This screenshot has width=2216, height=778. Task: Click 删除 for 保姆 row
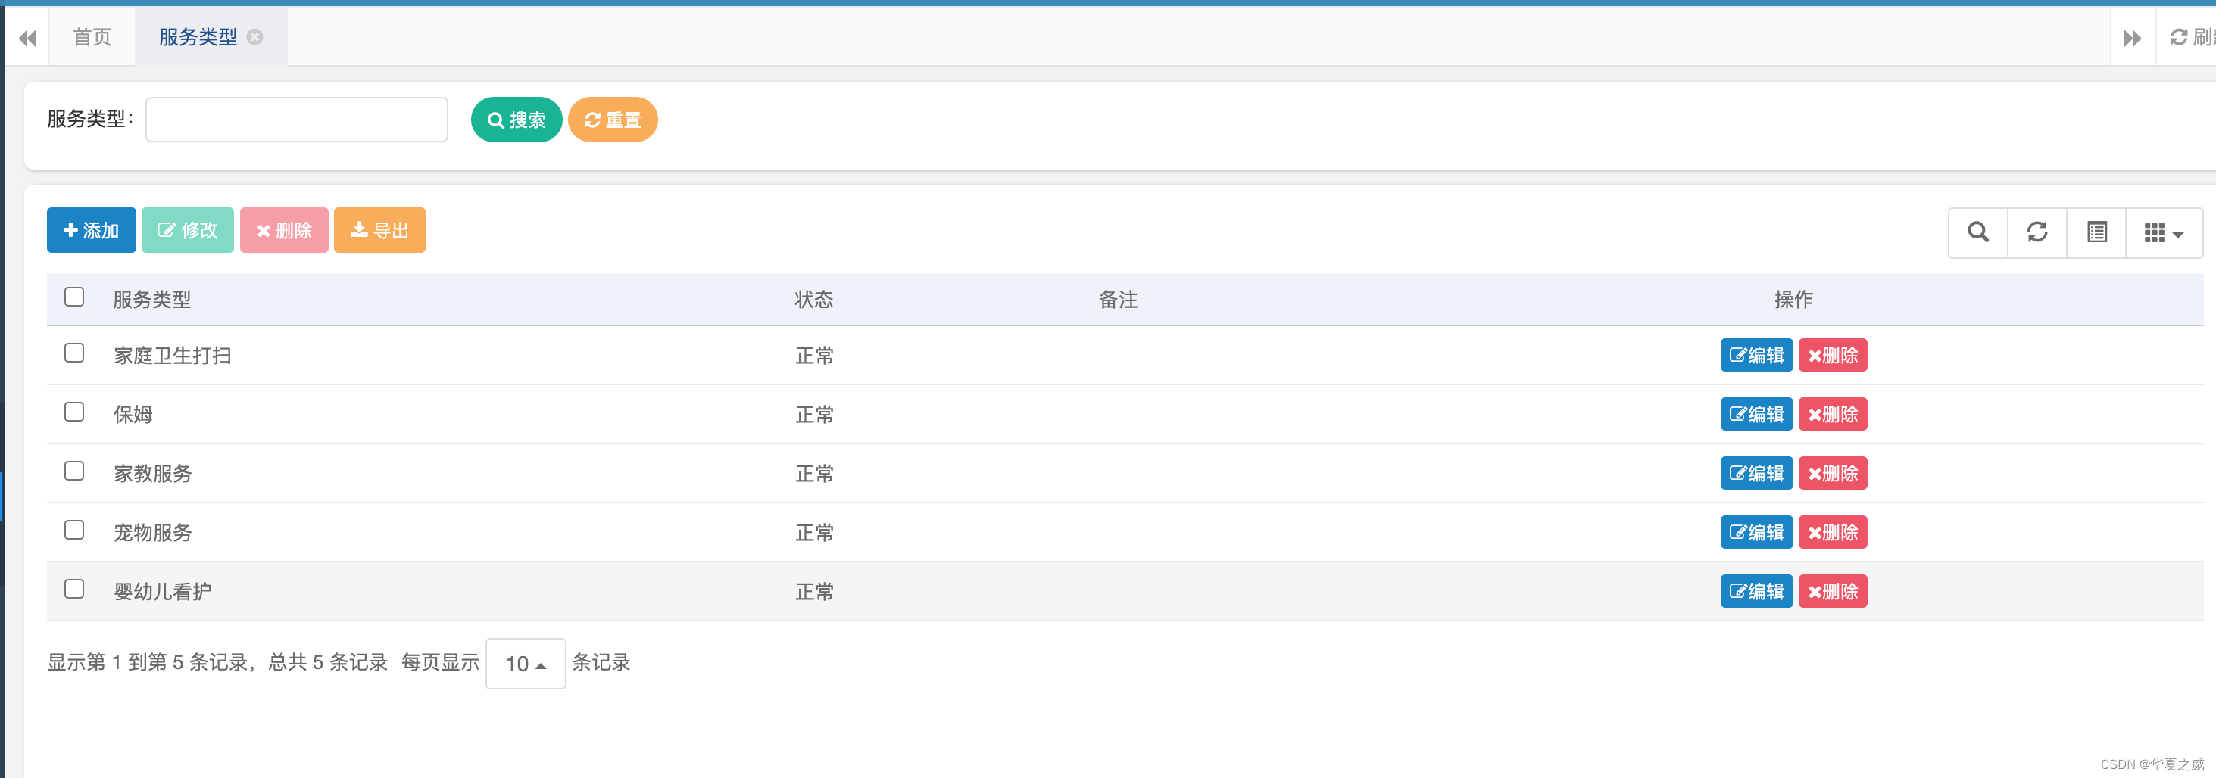pyautogui.click(x=1832, y=415)
